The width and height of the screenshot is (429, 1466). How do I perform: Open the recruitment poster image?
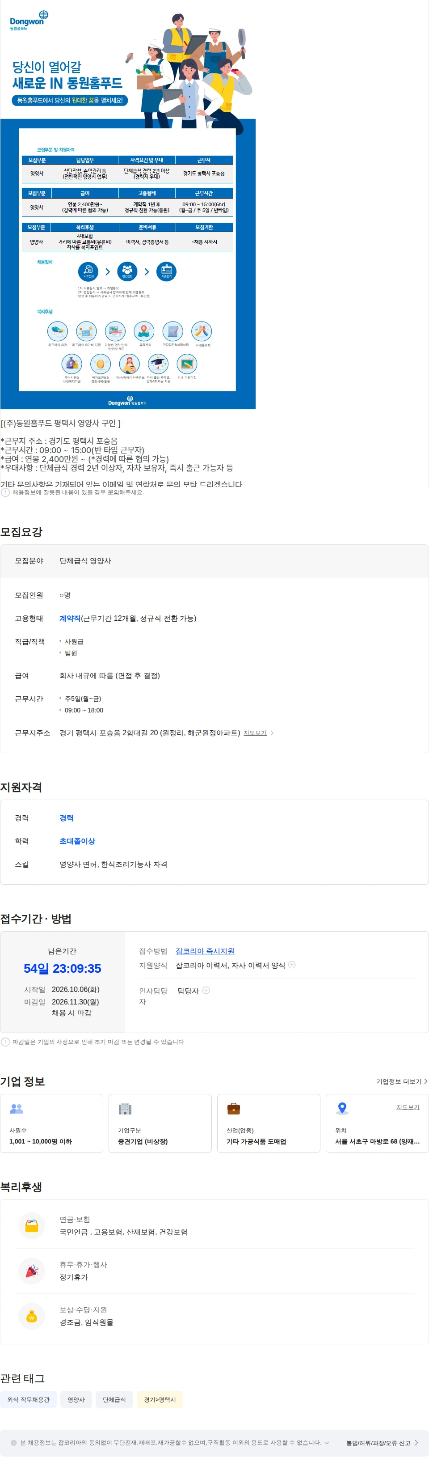pos(128,205)
